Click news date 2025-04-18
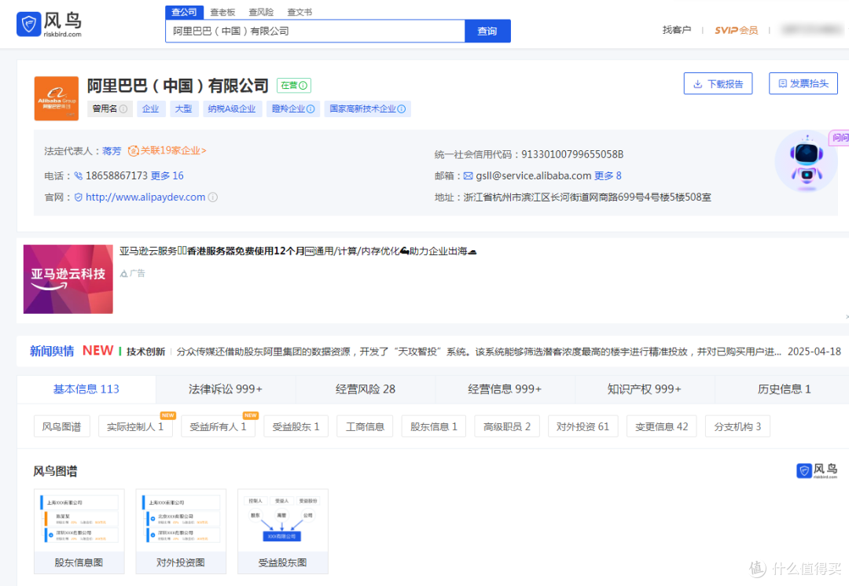 point(814,352)
